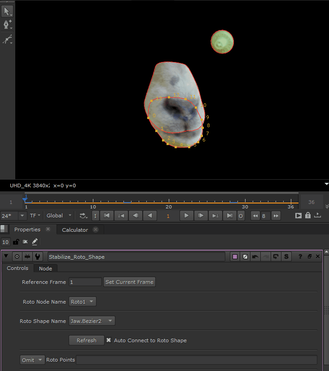Open the Roto Node Name dropdown
Image resolution: width=329 pixels, height=371 pixels.
[82, 302]
